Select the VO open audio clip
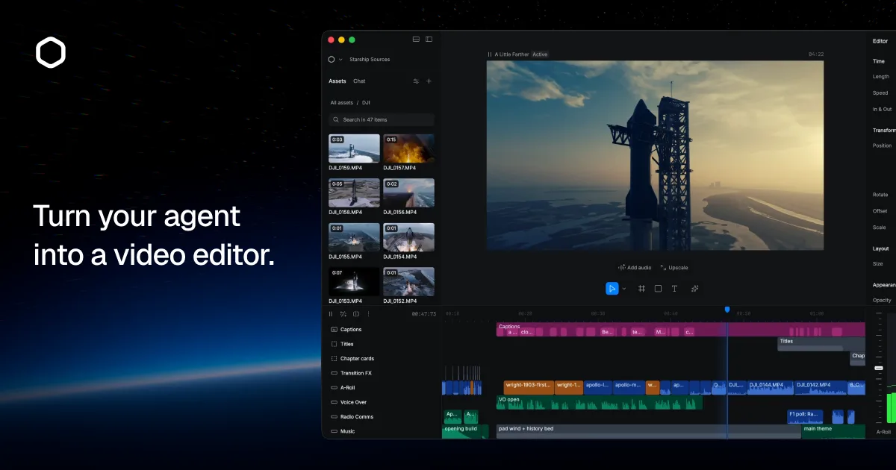Image resolution: width=896 pixels, height=470 pixels. pyautogui.click(x=600, y=402)
